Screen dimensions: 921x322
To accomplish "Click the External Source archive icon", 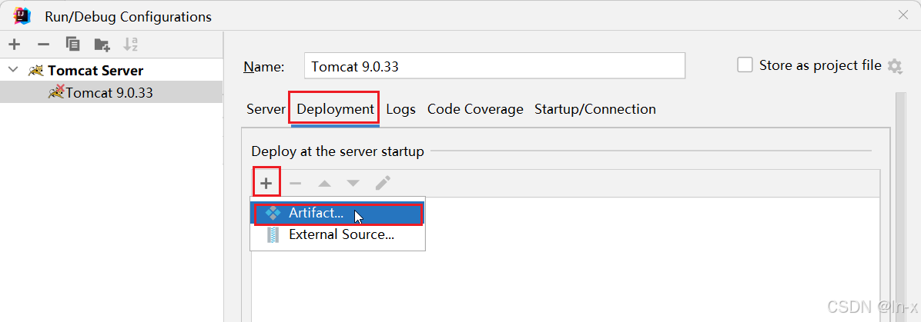I will pos(273,235).
